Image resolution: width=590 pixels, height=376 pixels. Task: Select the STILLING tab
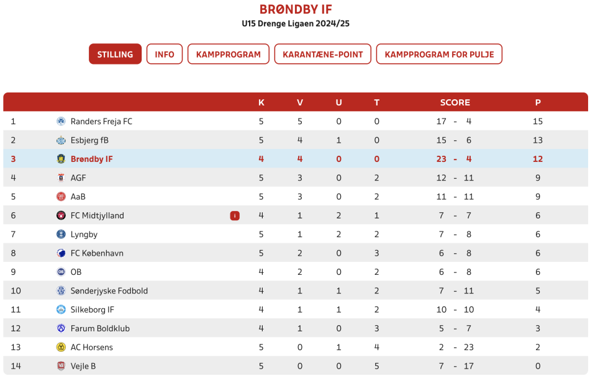click(115, 54)
